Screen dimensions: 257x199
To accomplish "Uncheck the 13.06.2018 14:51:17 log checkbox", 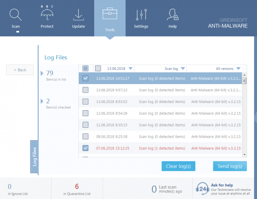I will [85, 78].
